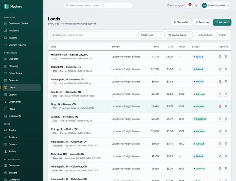Toggle dark mode moon icon

(x=197, y=5)
